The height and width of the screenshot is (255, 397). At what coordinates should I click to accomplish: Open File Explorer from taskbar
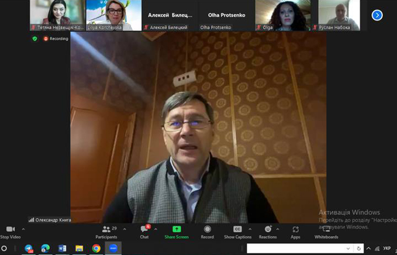click(x=79, y=248)
